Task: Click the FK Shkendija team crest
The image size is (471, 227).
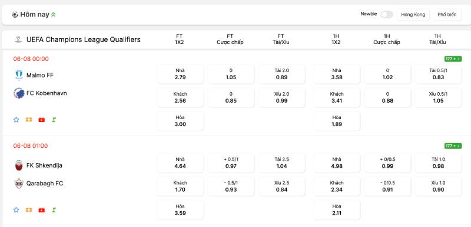Action: pos(19,165)
